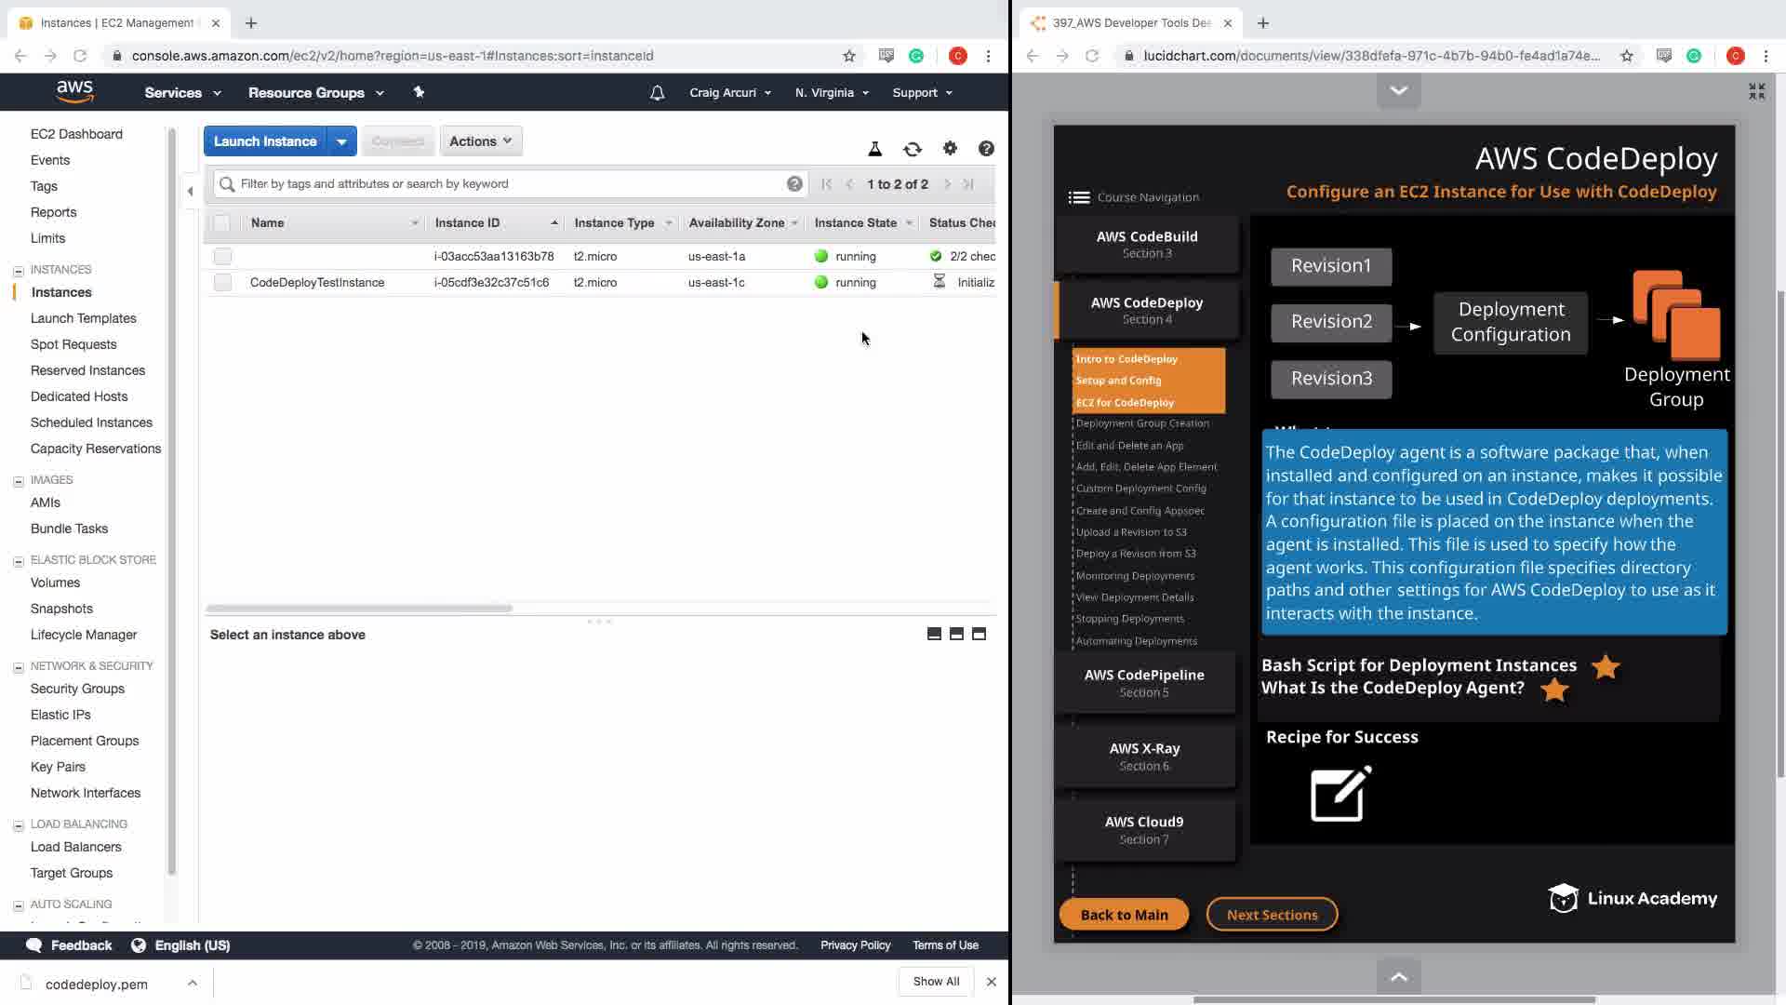Click the flask experiments icon
This screenshot has width=1786, height=1005.
click(874, 149)
